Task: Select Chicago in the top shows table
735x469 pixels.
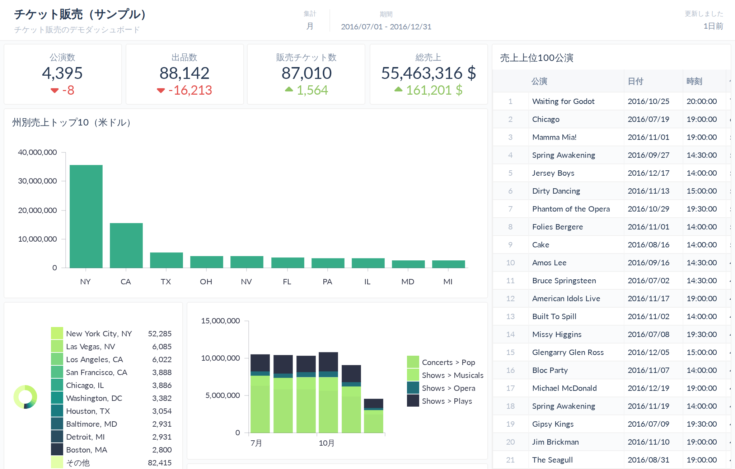Action: click(612, 119)
